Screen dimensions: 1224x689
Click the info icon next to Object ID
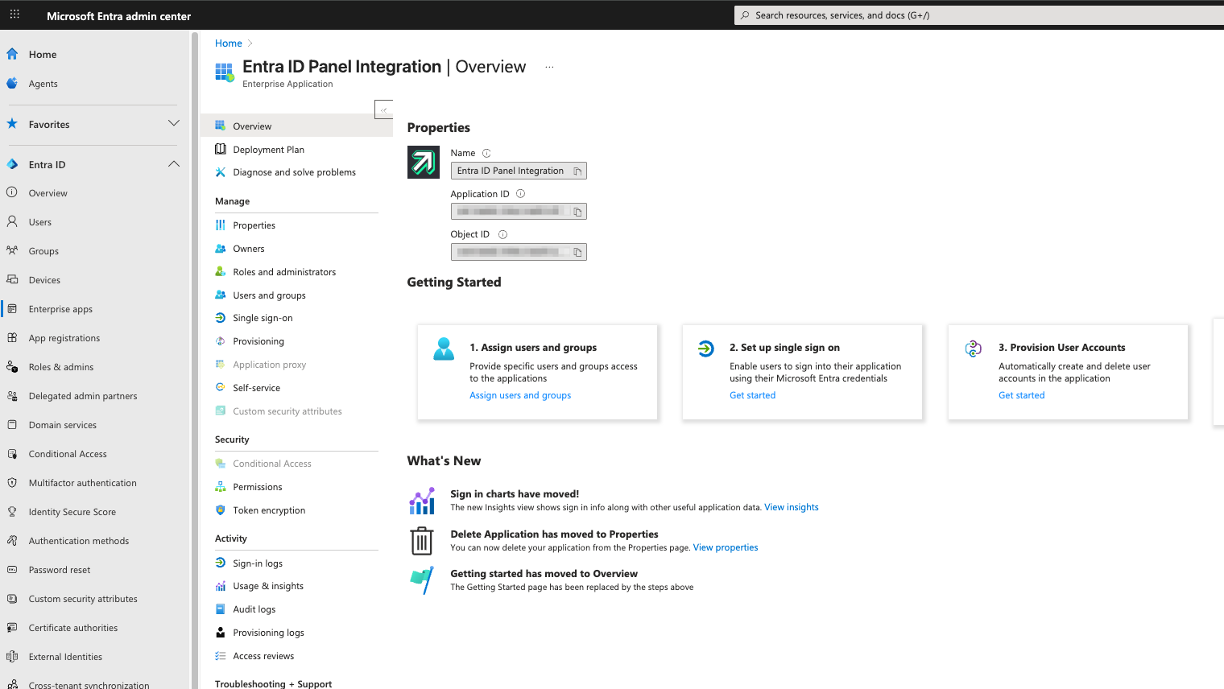(x=502, y=235)
